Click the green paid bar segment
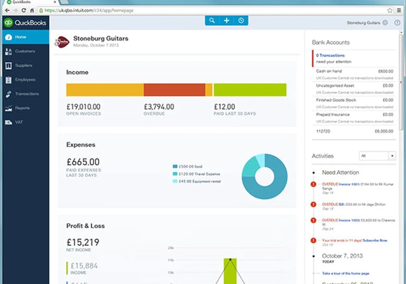The image size is (406, 284). click(250, 90)
